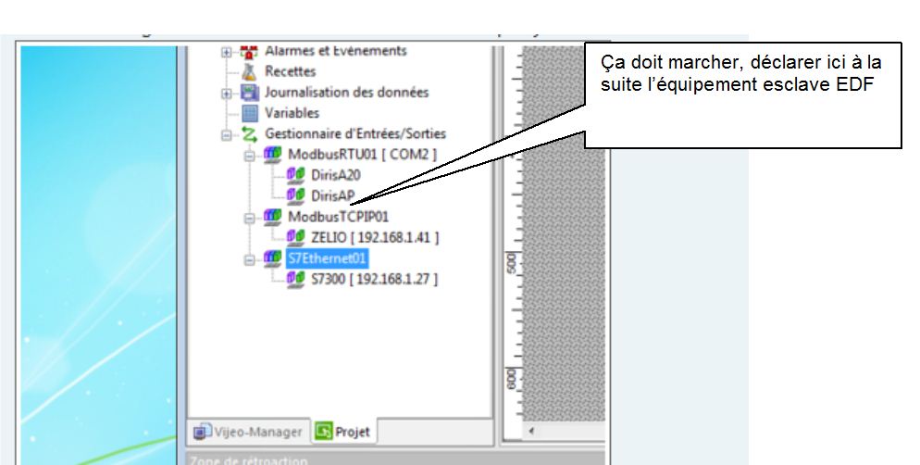Click the Alarmes et Evénements icon
920x465 pixels.
click(249, 51)
